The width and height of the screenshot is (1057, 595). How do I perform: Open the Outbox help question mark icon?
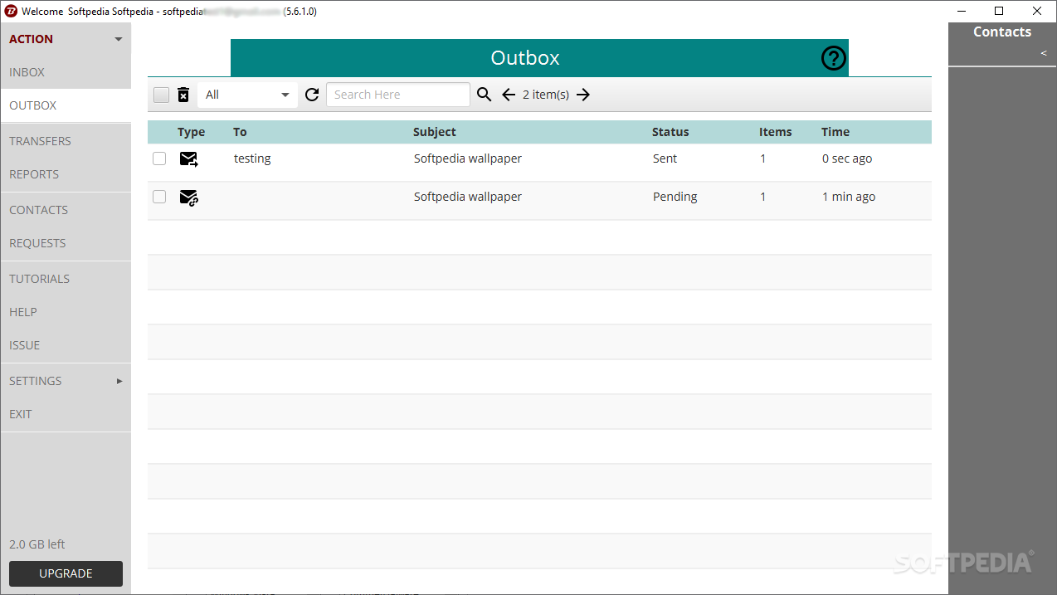coord(833,58)
